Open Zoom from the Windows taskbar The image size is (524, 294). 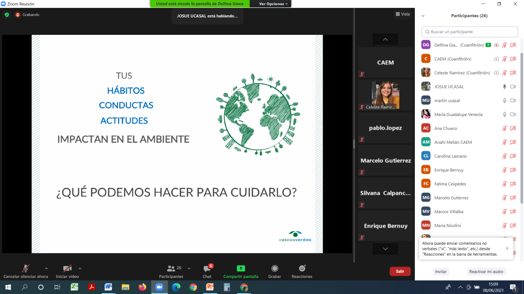159,287
